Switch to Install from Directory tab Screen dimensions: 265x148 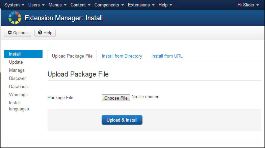[x=122, y=56]
